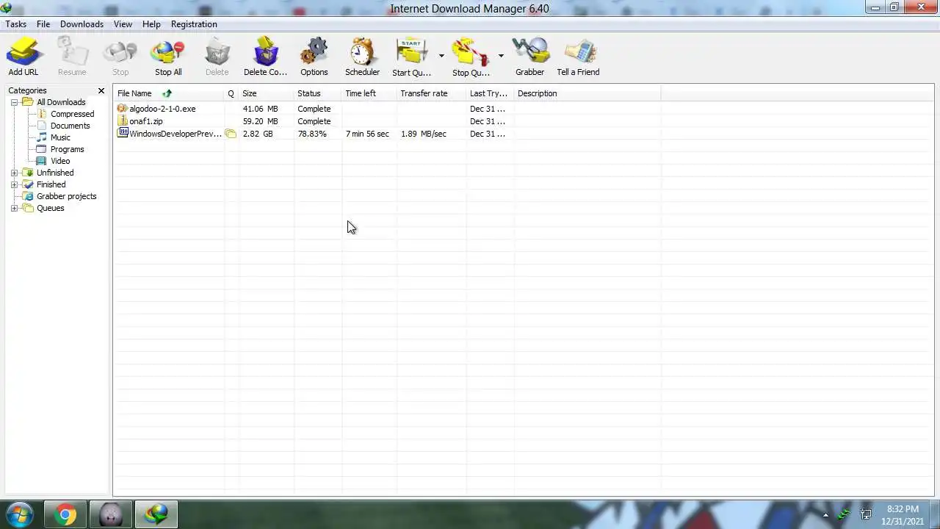Viewport: 940px width, 529px height.
Task: Click the Stop All toolbar icon
Action: [x=168, y=57]
